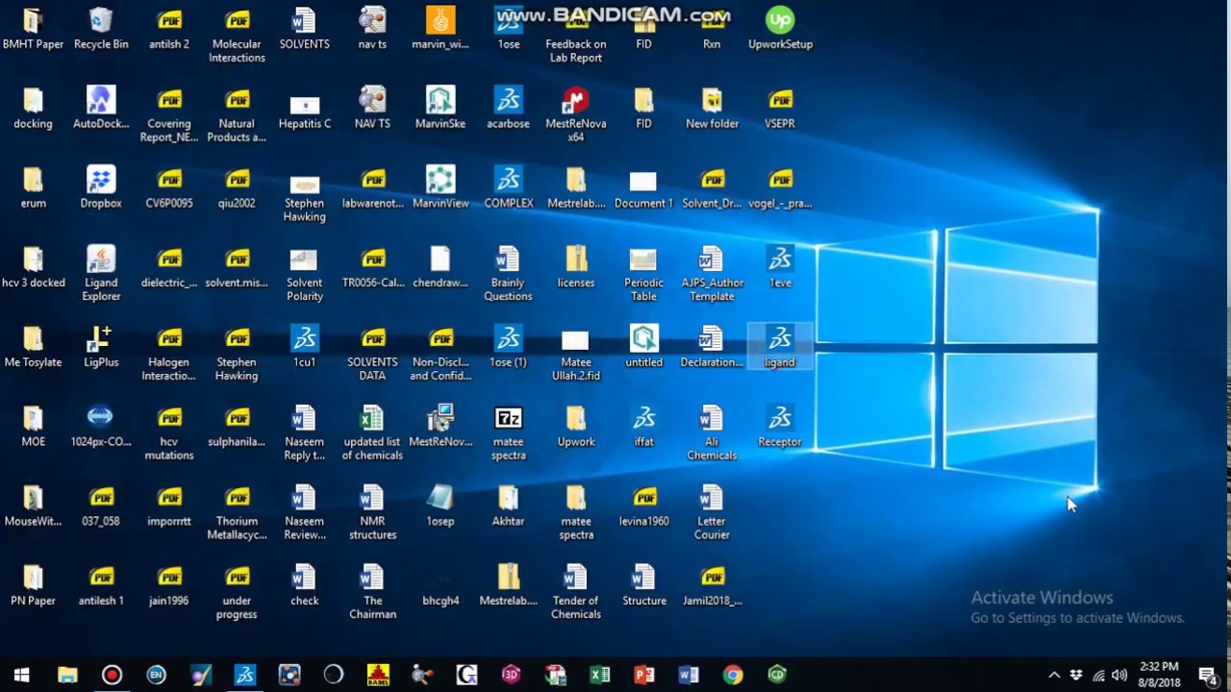Image resolution: width=1231 pixels, height=692 pixels.
Task: Open the LigPlus desktop shortcut
Action: [x=101, y=347]
